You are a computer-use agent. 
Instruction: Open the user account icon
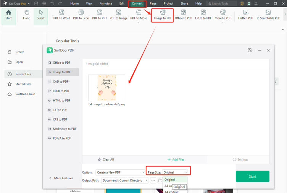249,3
